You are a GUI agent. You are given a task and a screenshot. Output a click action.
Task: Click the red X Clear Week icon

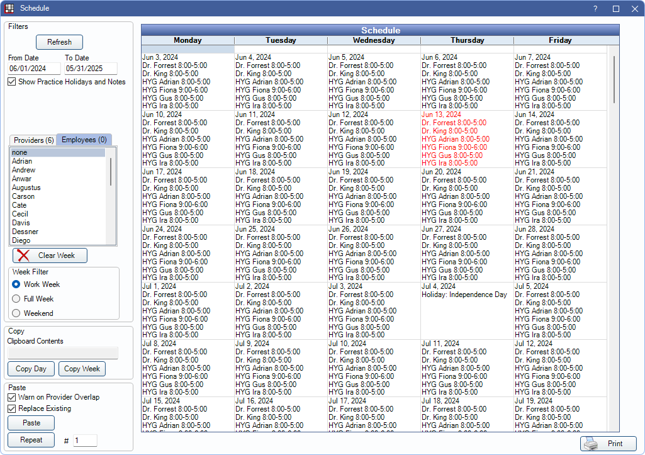[x=23, y=256]
